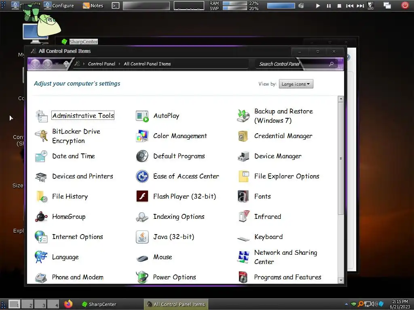Switch to virtual desktop 2
The height and width of the screenshot is (310, 414).
pos(28,304)
